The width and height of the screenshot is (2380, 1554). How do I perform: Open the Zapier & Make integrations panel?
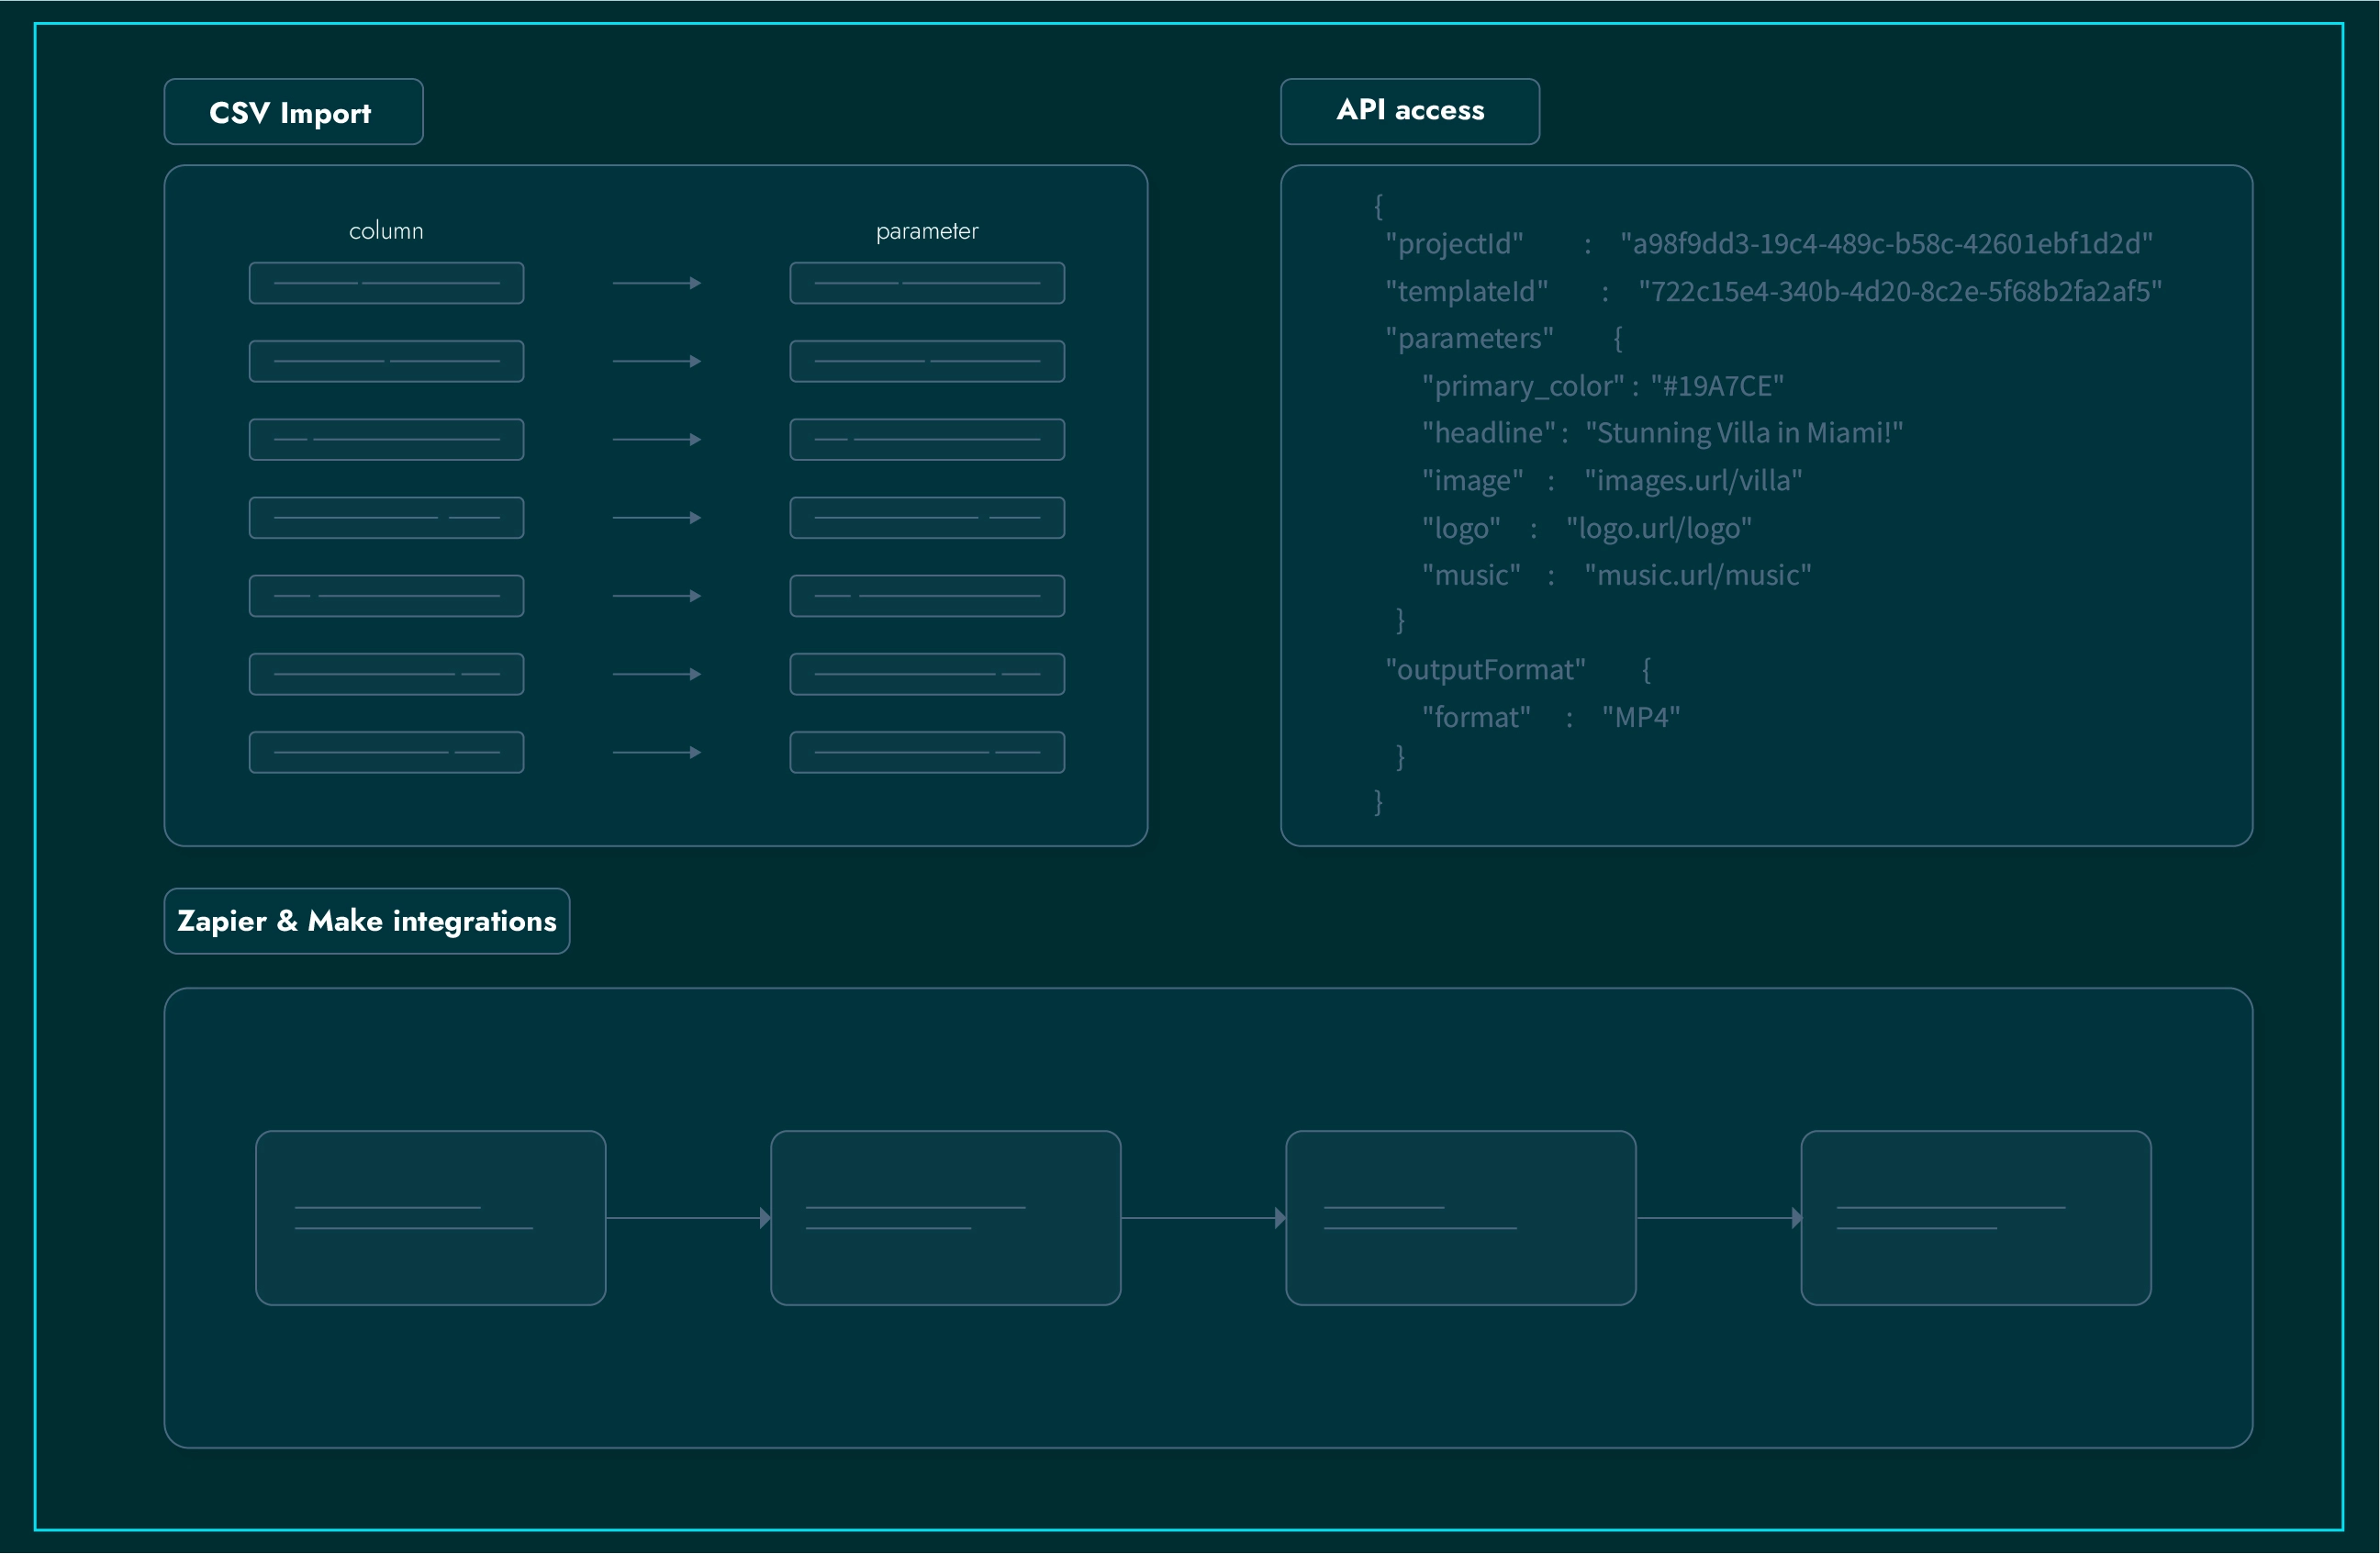click(x=366, y=921)
